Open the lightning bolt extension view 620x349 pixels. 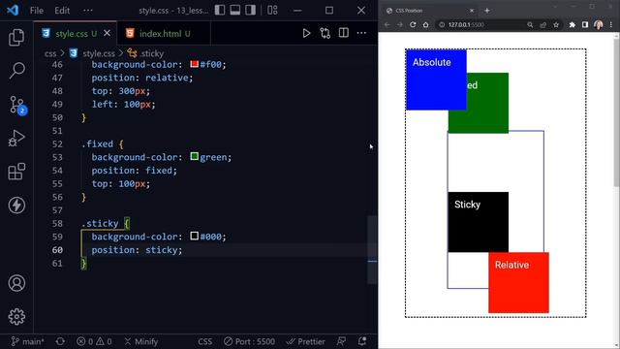pos(16,205)
